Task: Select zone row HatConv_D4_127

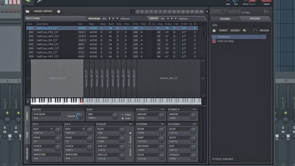Action: tap(48, 40)
